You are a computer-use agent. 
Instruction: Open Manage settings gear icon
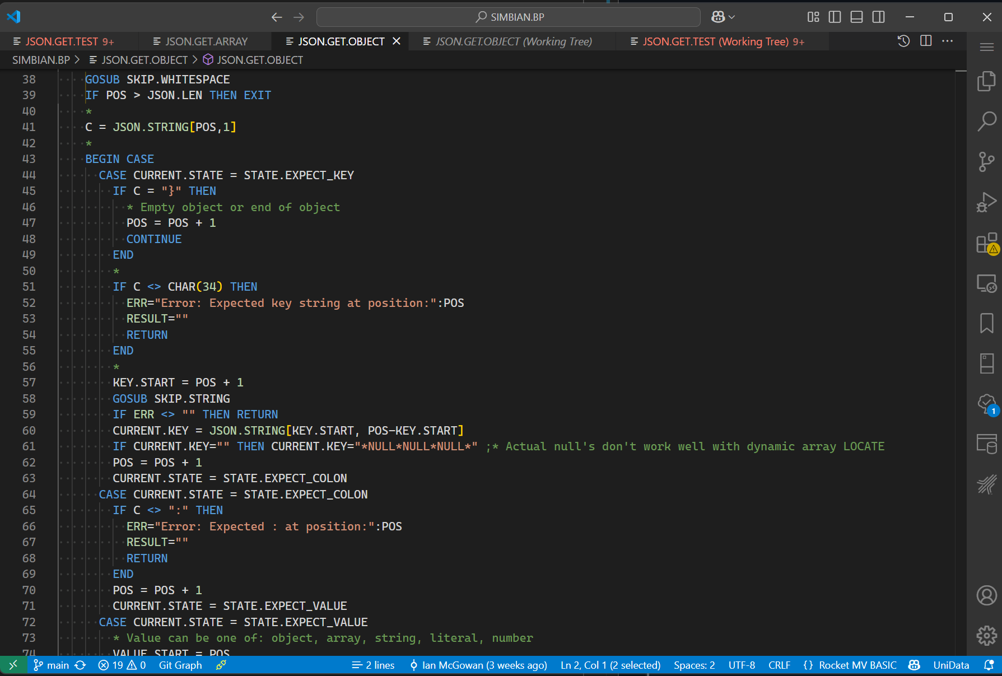986,636
